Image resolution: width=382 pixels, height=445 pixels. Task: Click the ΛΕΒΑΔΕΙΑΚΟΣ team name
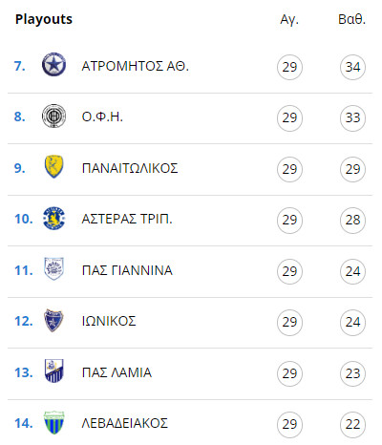click(125, 423)
